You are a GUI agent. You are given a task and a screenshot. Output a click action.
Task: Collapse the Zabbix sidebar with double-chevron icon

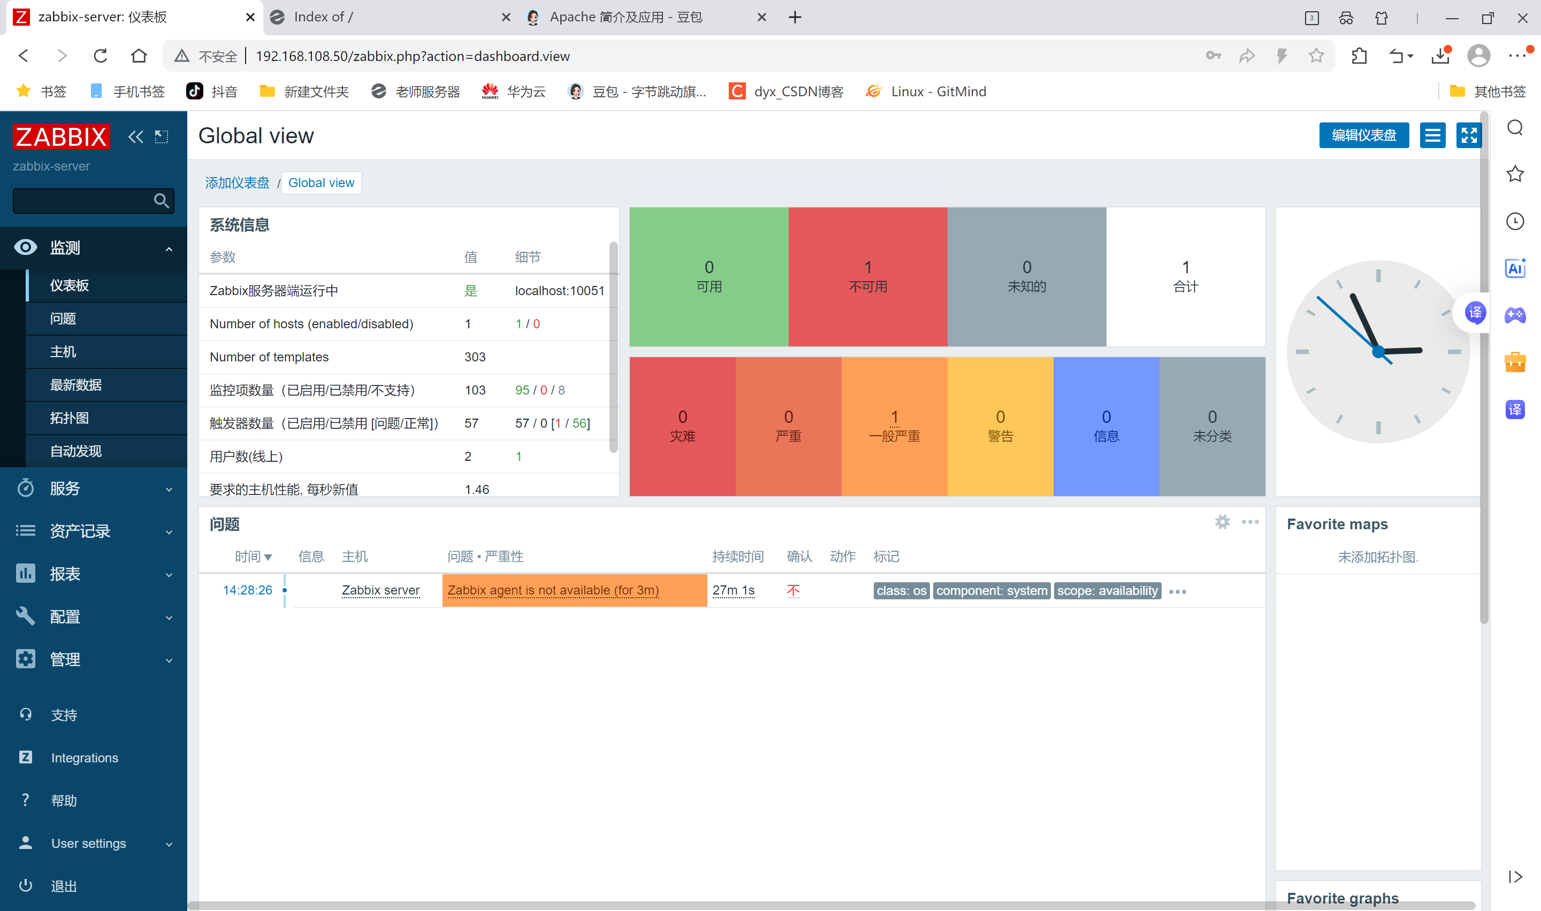[135, 136]
